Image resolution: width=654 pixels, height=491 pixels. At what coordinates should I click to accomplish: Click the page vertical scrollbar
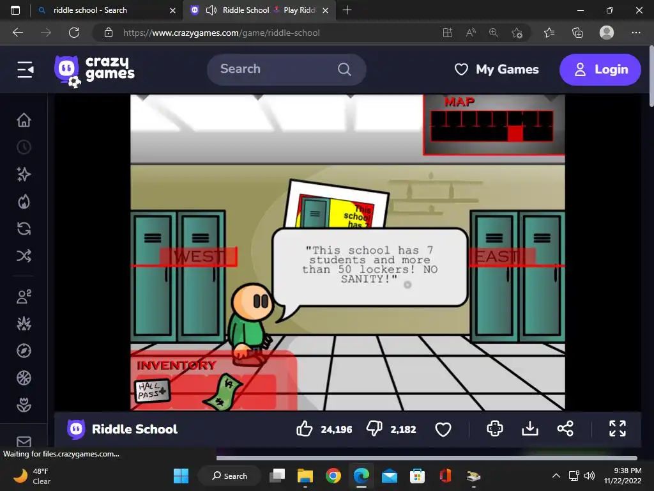point(651,75)
